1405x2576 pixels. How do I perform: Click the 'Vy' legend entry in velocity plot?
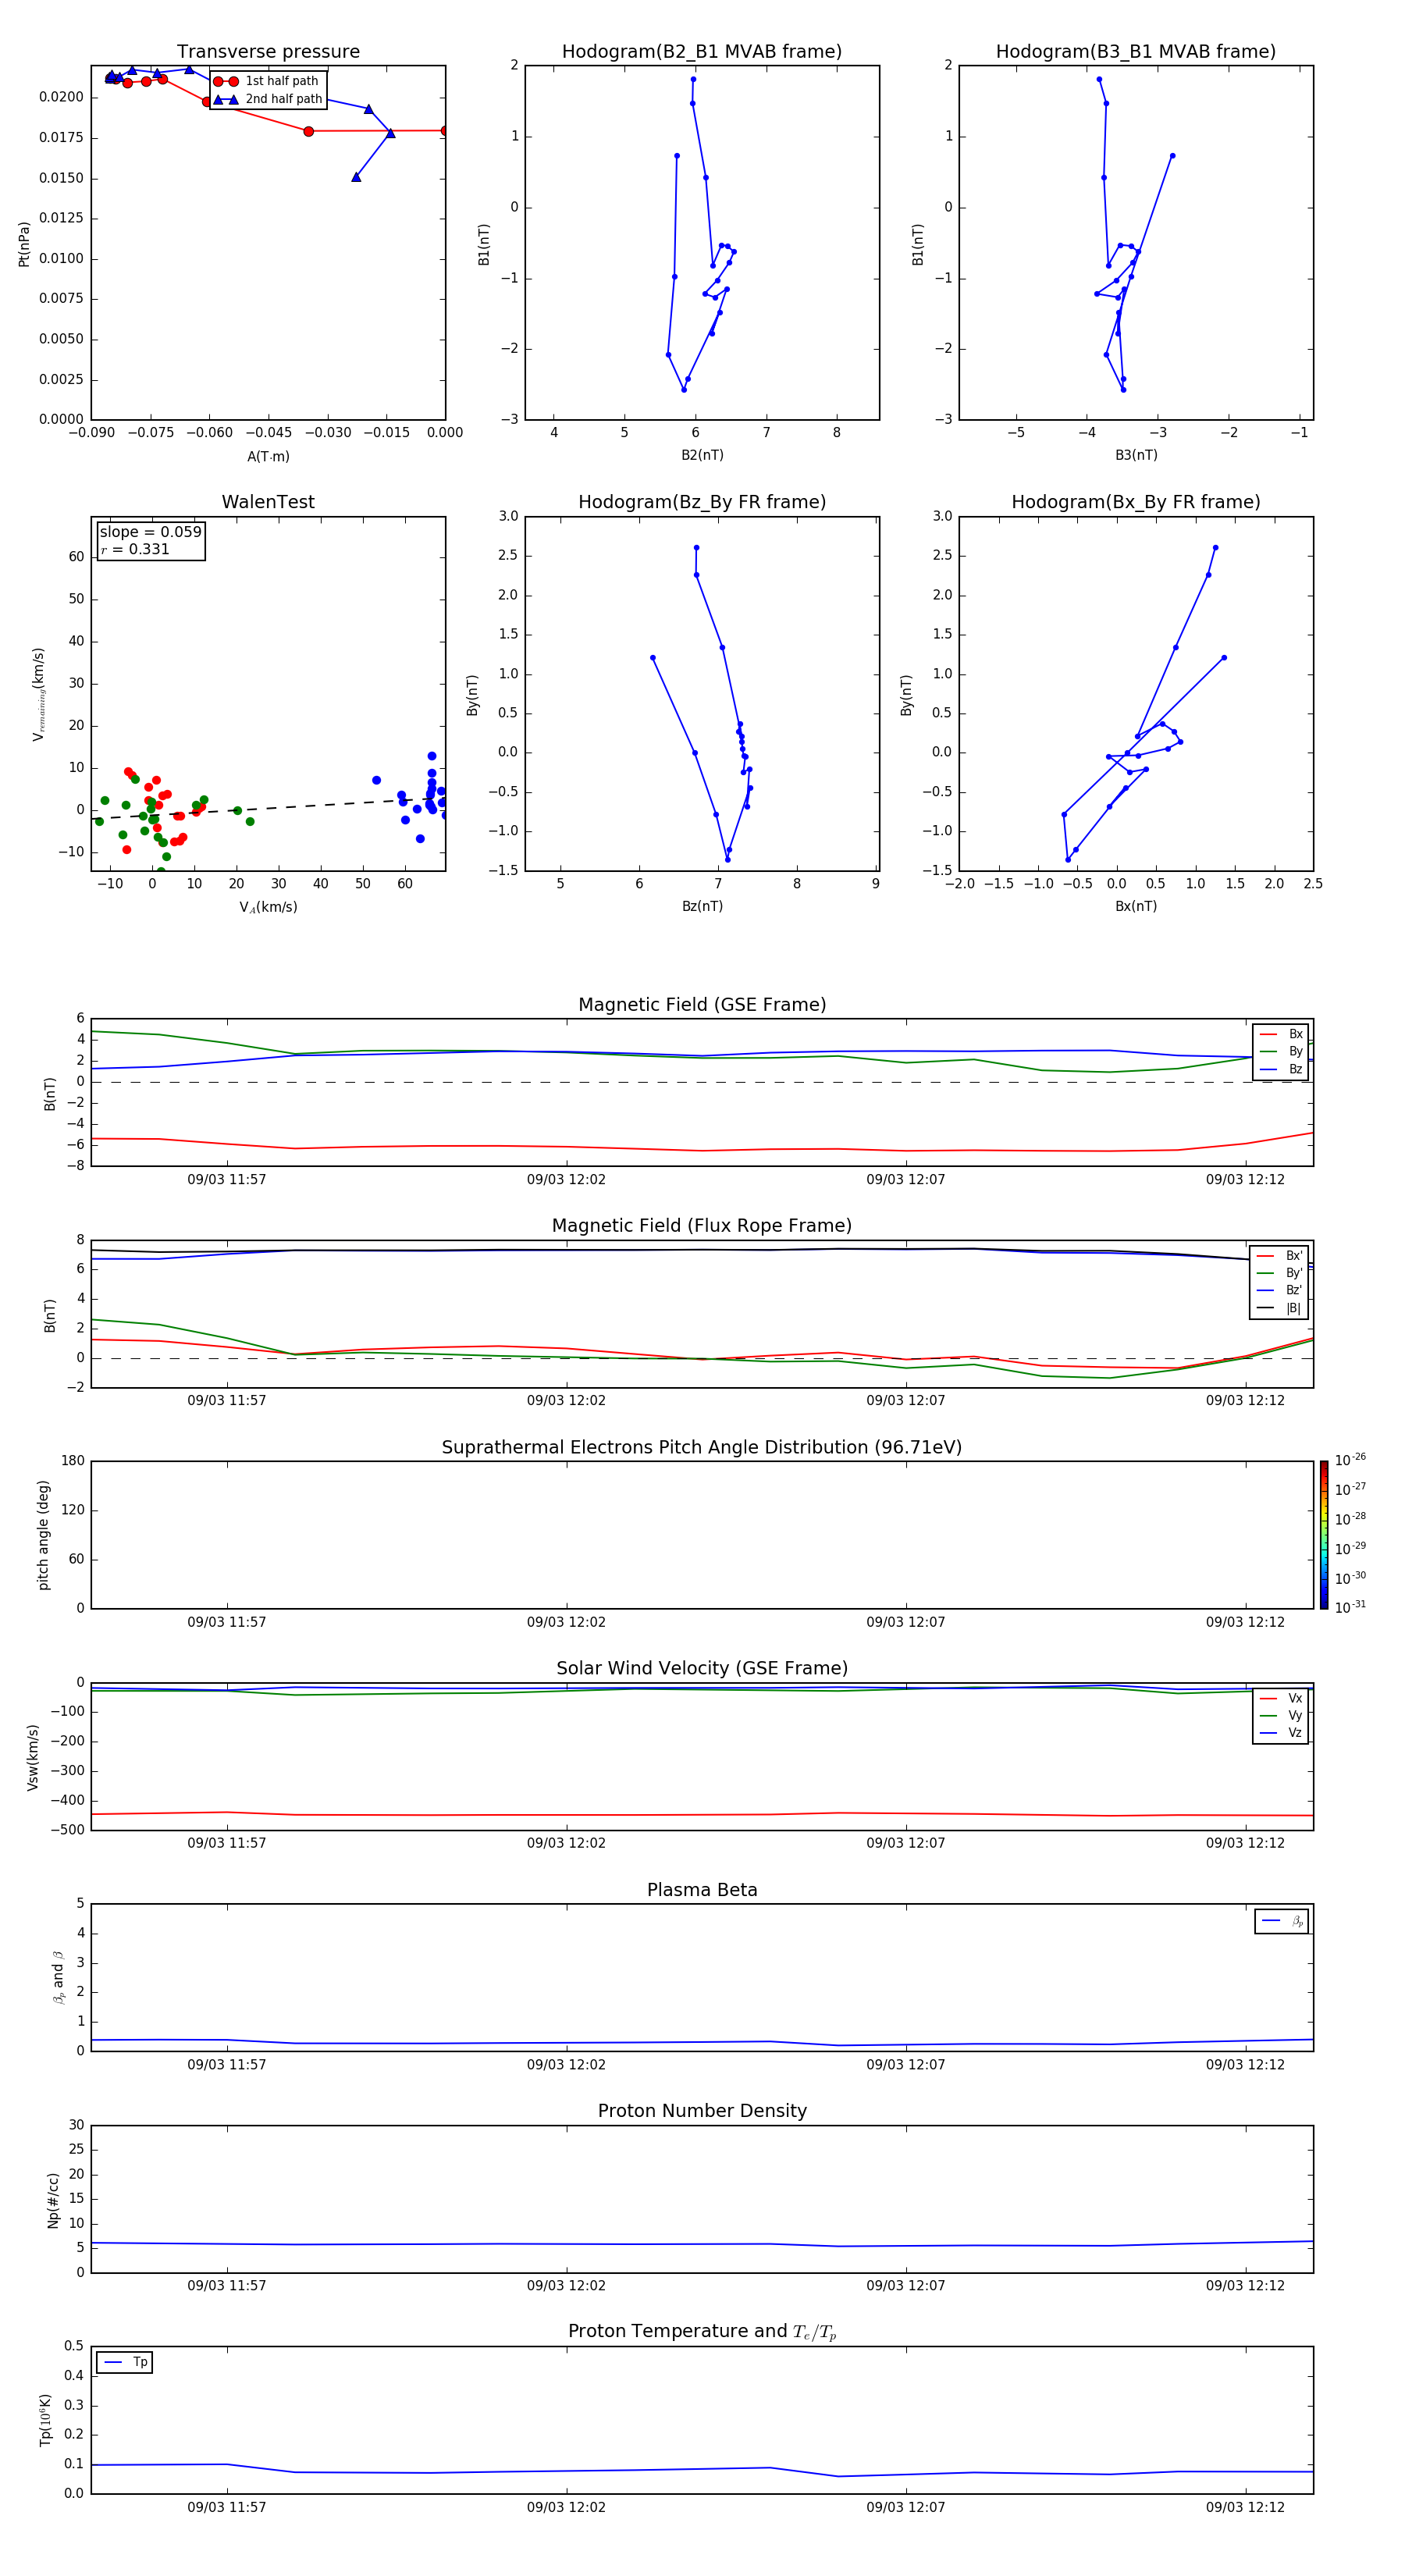point(1281,1716)
